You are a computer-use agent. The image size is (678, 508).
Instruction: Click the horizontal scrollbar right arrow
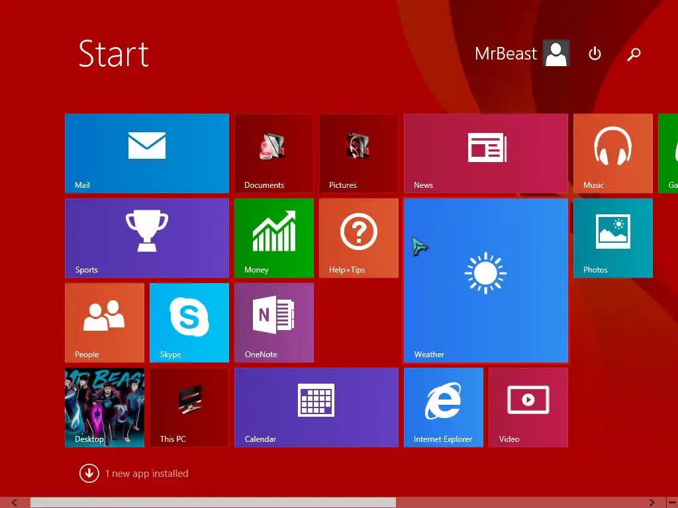point(652,503)
